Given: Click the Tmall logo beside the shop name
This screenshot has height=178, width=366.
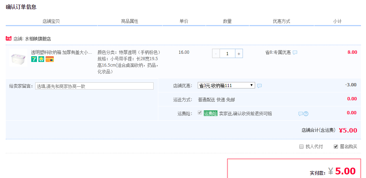Looking at the screenshot, I should 9,39.
